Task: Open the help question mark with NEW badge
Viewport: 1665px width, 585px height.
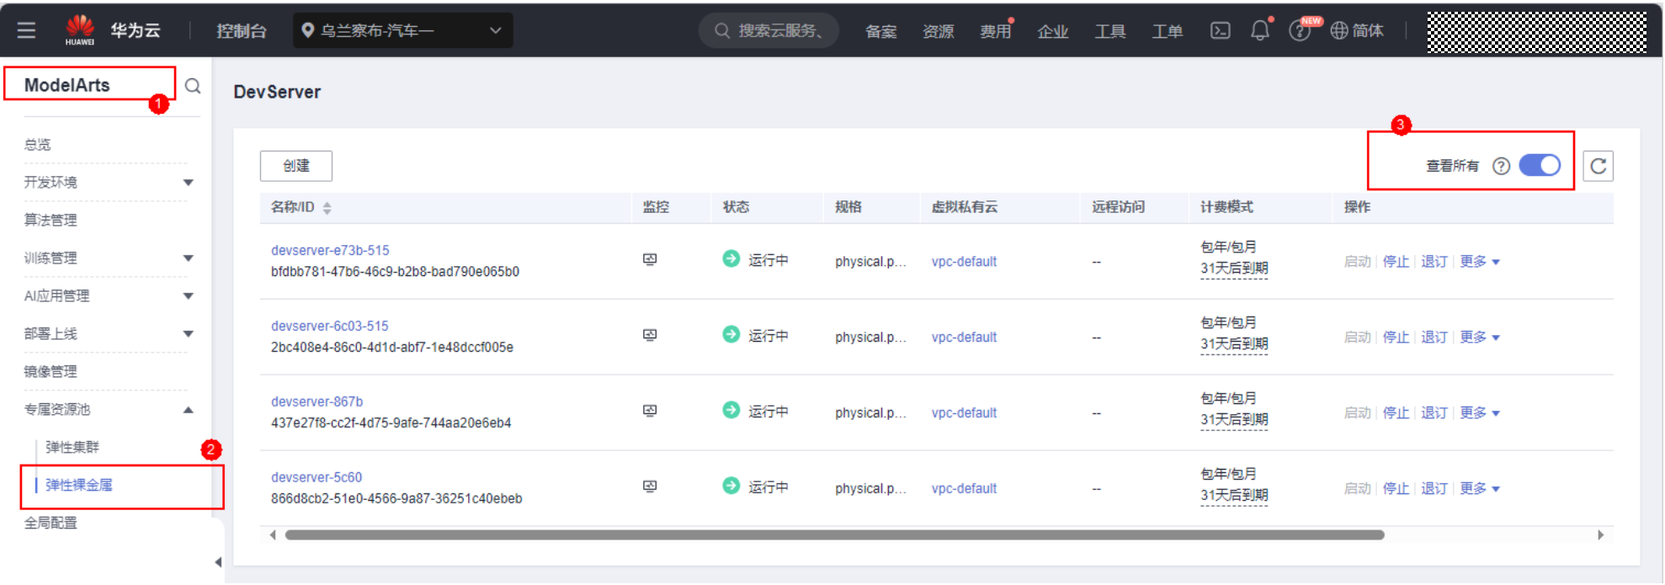Action: (1300, 30)
